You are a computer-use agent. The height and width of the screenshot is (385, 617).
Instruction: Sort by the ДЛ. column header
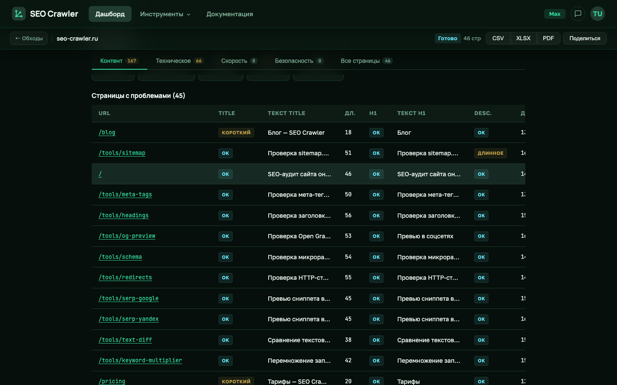[350, 113]
